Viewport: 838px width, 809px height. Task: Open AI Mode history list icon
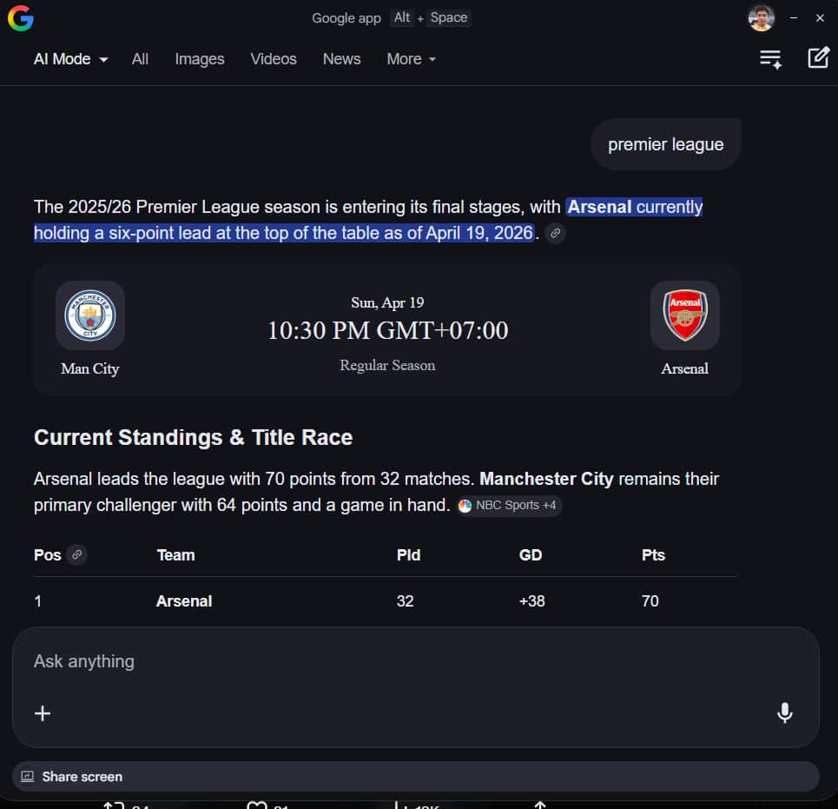770,59
